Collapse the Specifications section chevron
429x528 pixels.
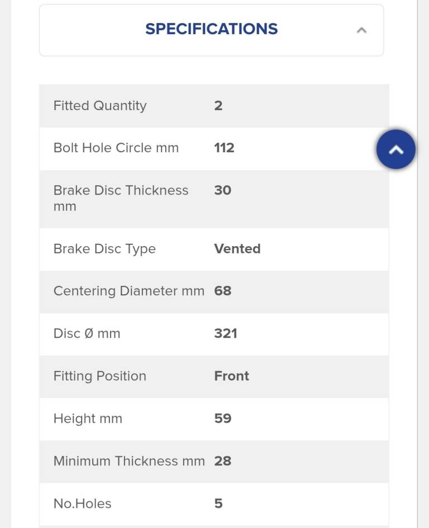click(361, 30)
